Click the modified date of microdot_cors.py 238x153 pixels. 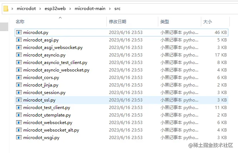(126, 78)
